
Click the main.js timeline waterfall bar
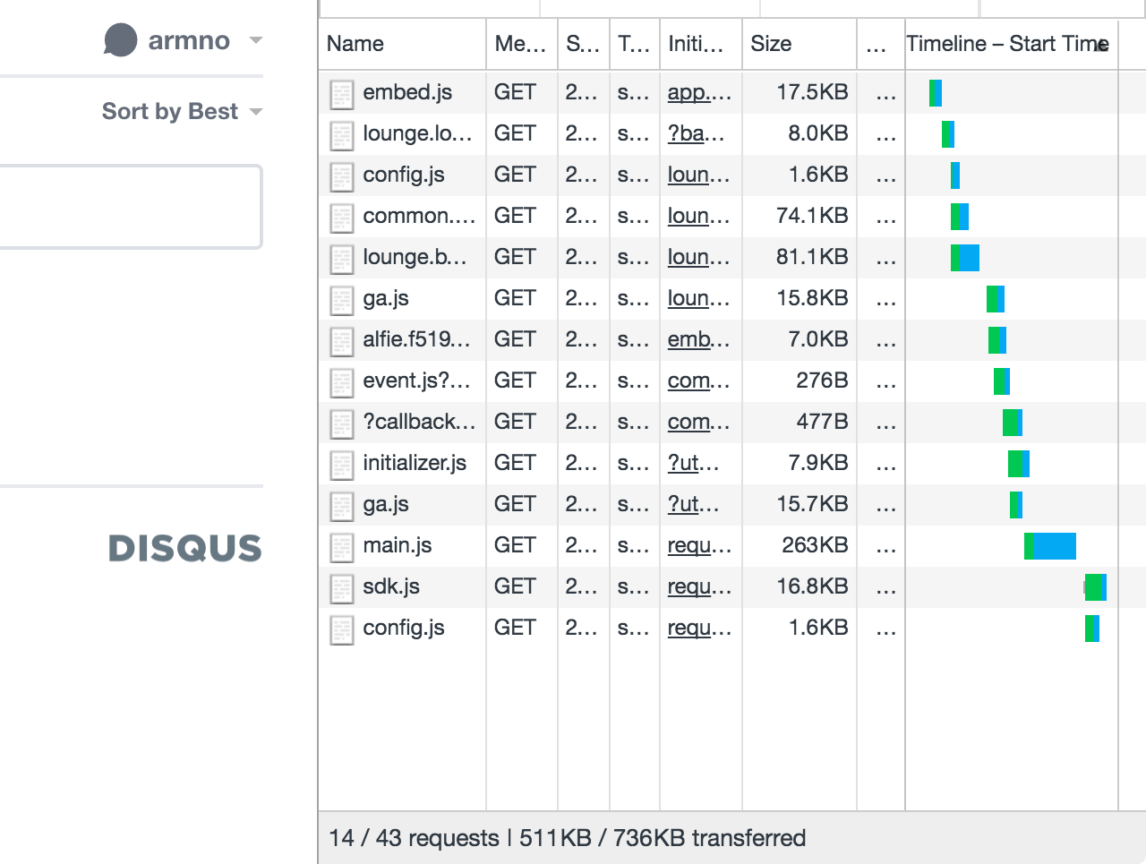[1050, 546]
